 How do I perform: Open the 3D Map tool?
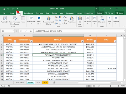tap(80, 21)
